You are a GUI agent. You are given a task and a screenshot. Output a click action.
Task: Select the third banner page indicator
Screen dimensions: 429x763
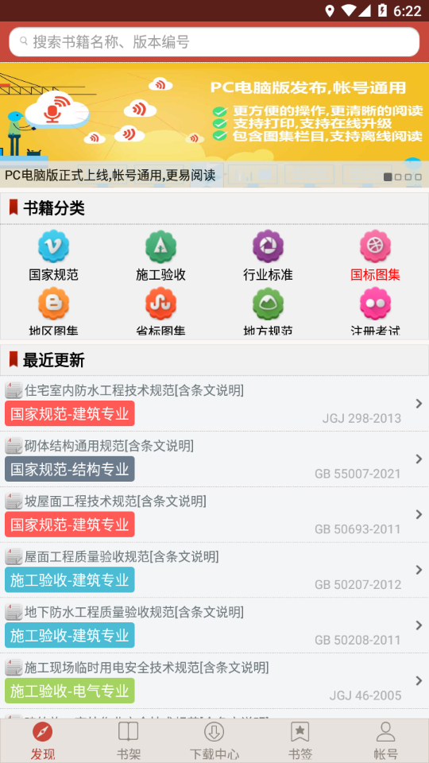(408, 177)
